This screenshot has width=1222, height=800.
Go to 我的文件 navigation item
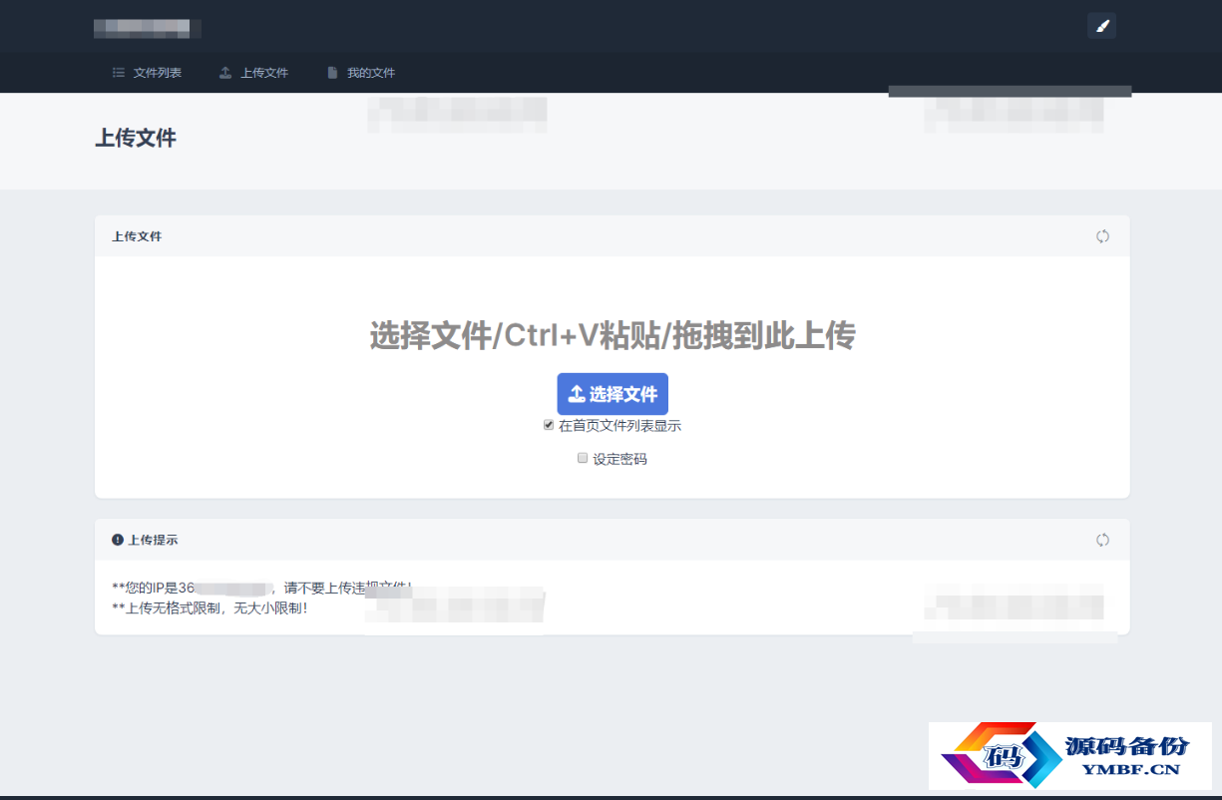coord(361,73)
